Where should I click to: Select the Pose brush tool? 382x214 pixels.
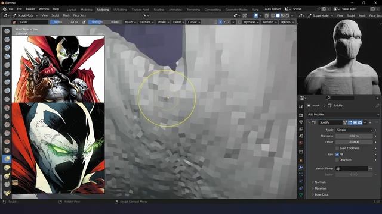pyautogui.click(x=7, y=193)
